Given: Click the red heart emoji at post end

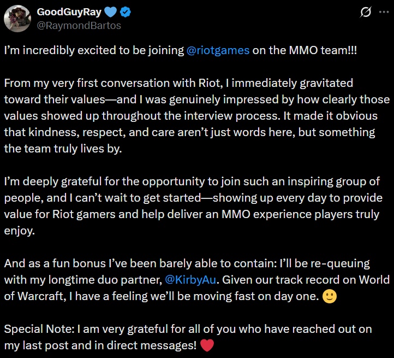Looking at the screenshot, I should 206,345.
